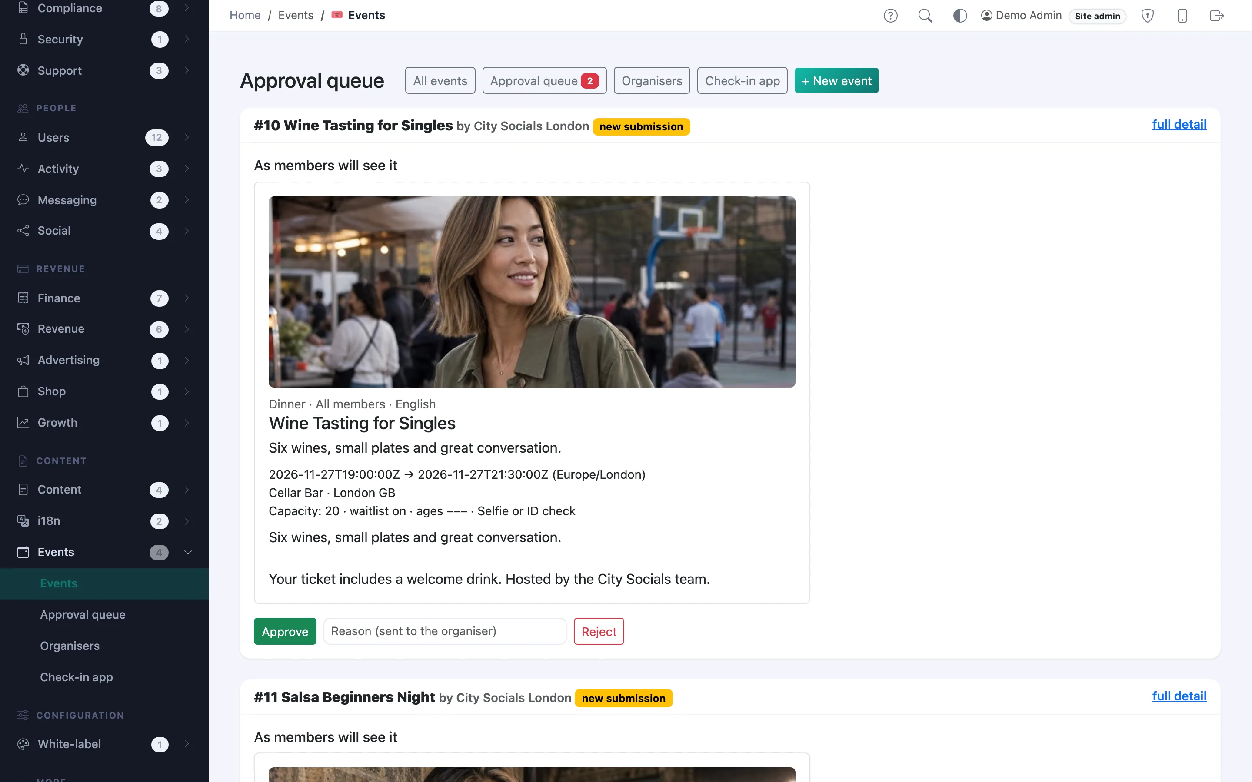
Task: Collapse the Events sidebar section chevron
Action: click(188, 552)
